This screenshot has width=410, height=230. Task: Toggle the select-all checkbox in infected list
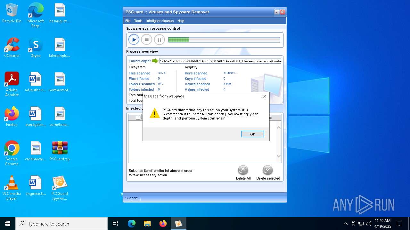click(138, 118)
